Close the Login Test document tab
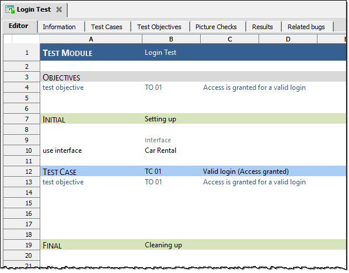349x273 pixels. click(59, 9)
